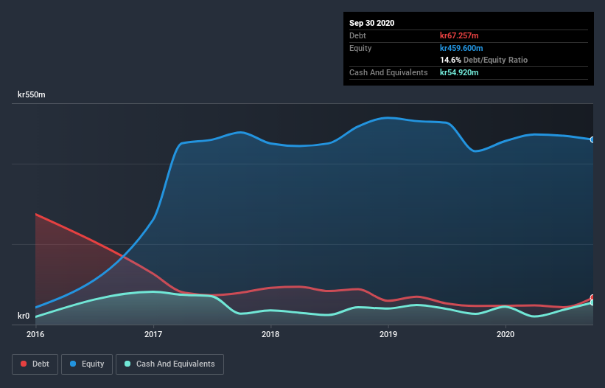The height and width of the screenshot is (388, 605).
Task: Click the kr550m y-axis label
Action: [x=32, y=94]
